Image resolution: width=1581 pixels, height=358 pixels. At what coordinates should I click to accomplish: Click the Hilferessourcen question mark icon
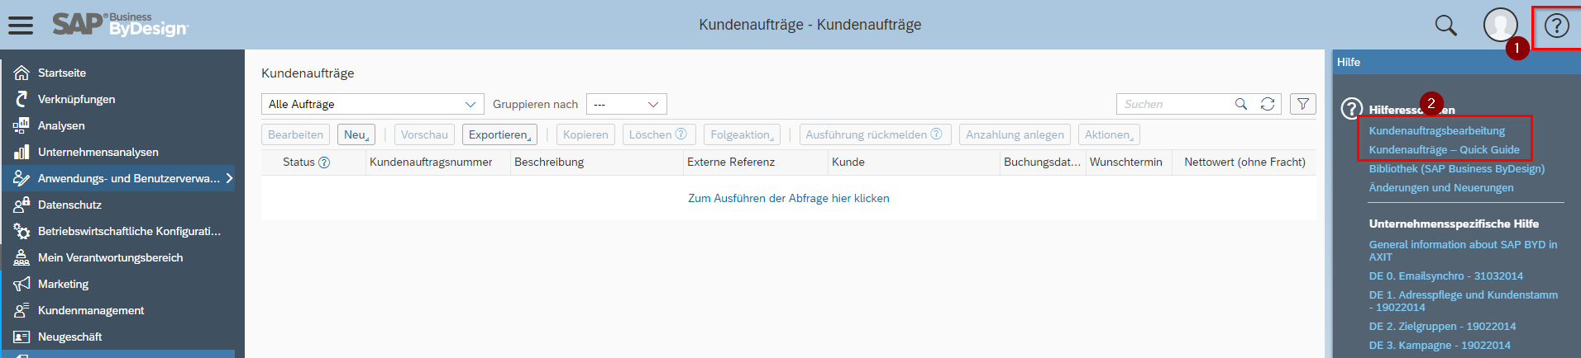1351,108
